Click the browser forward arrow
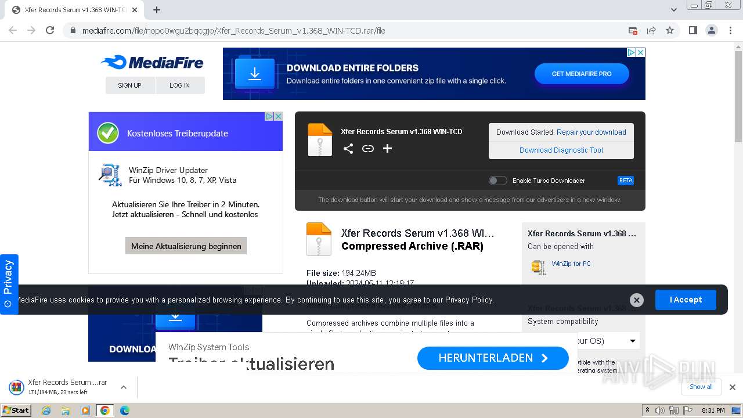 pyautogui.click(x=31, y=30)
